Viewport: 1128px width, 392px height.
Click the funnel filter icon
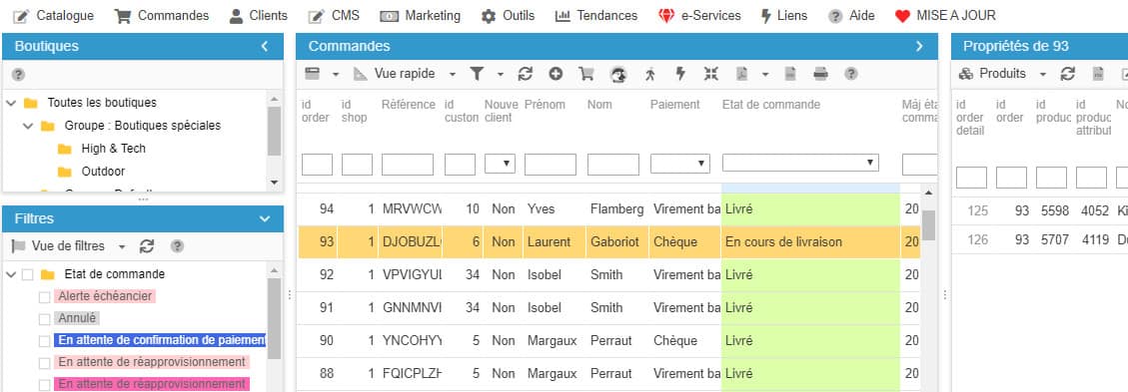477,74
